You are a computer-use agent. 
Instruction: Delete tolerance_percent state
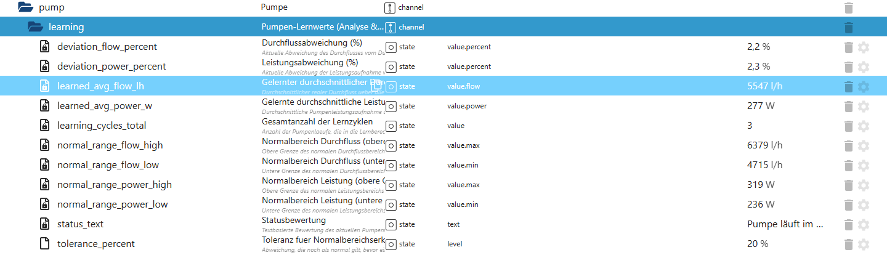click(x=849, y=244)
